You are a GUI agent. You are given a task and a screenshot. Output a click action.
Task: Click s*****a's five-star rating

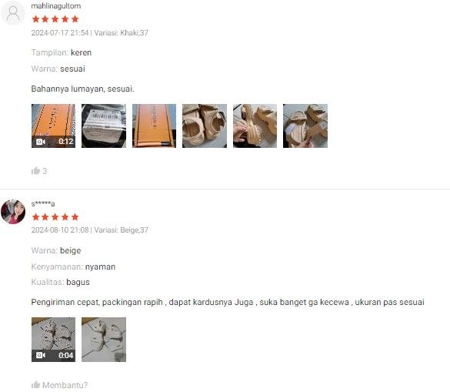(55, 217)
